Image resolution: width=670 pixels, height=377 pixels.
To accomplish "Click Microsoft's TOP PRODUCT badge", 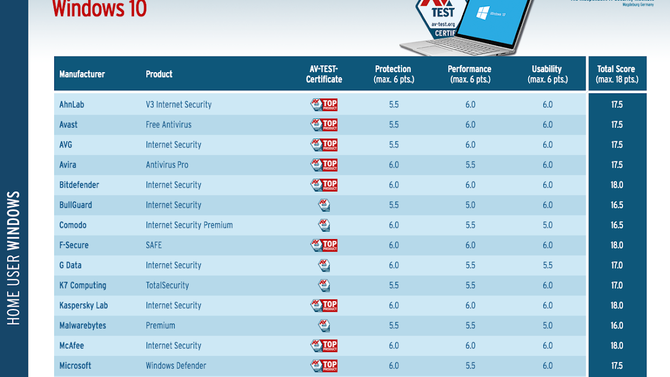I will 324,366.
